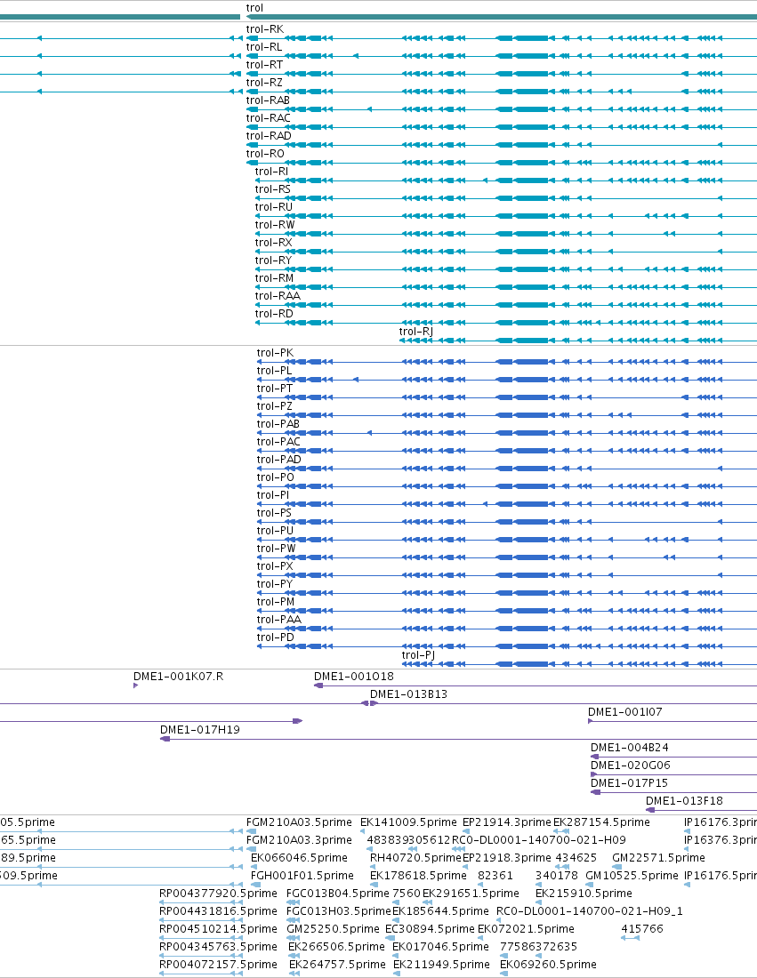Click clone label 'DME1-017P15'
Viewport: 757px width, 978px height.
point(629,783)
